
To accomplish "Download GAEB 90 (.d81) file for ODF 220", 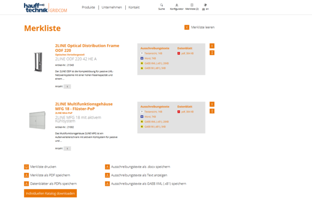I will [155, 68].
